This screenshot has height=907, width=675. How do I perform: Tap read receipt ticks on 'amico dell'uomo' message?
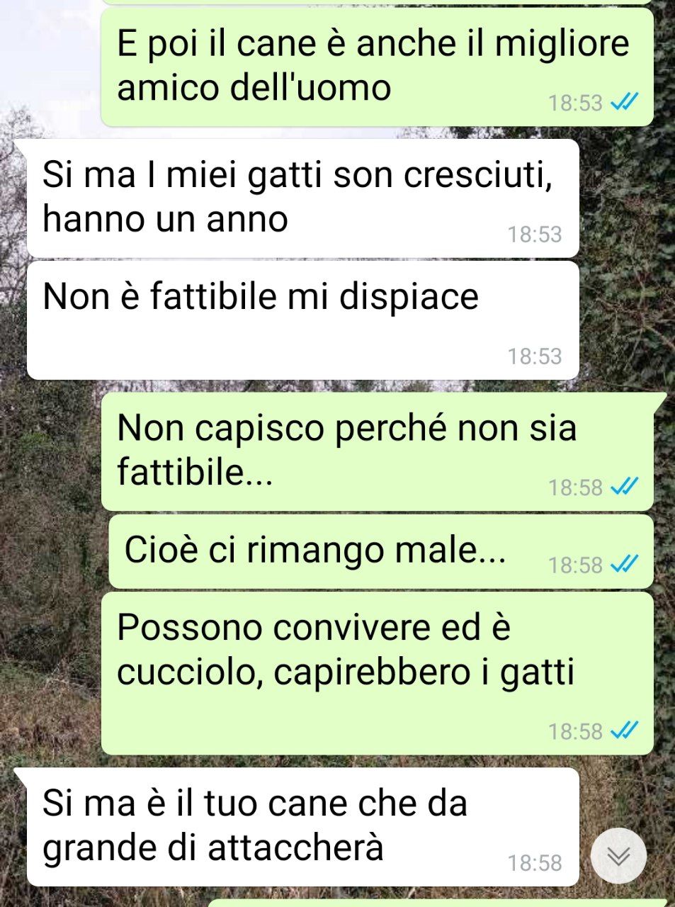(625, 102)
